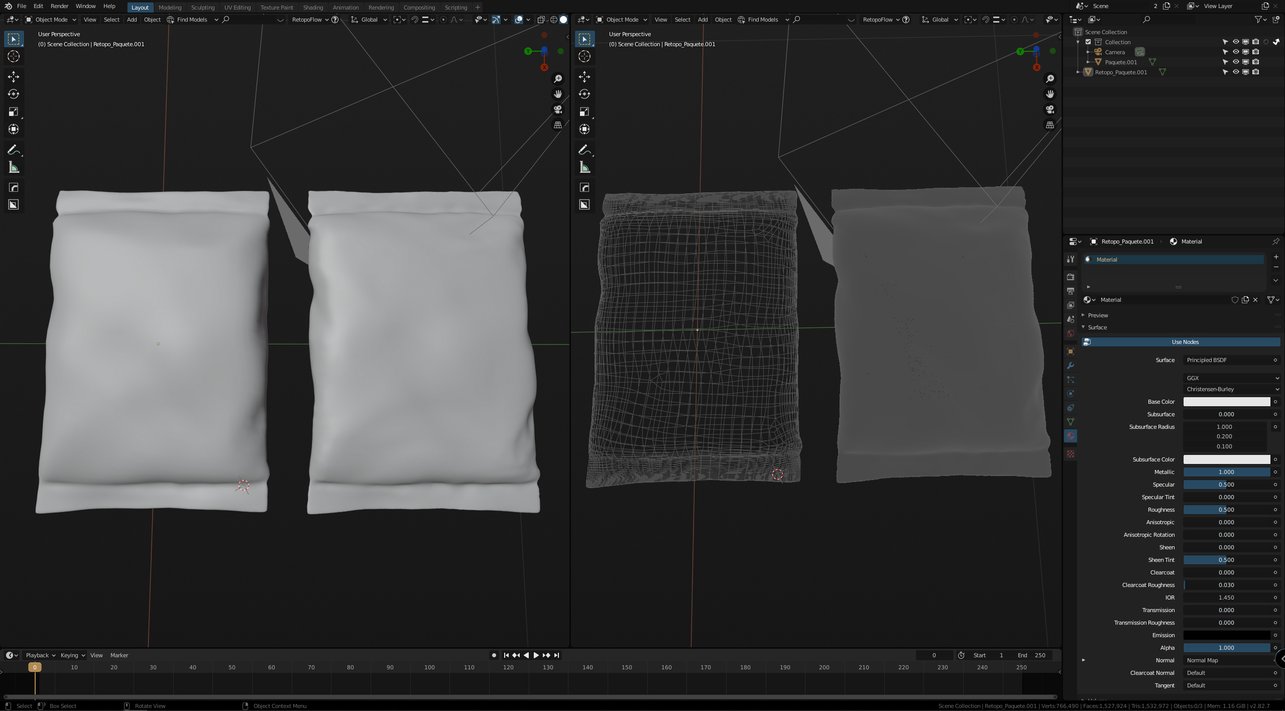
Task: Select the Material Properties tab icon
Action: pyautogui.click(x=1070, y=436)
